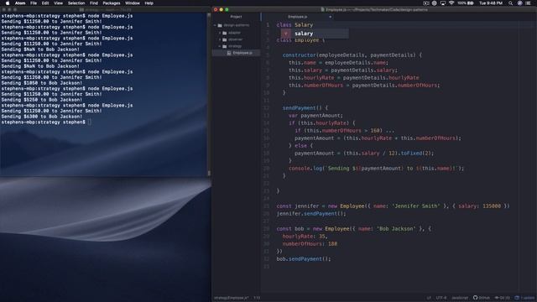Change UTF-8 encoding in status bar
Viewport: 537px width, 302px height.
click(x=441, y=298)
